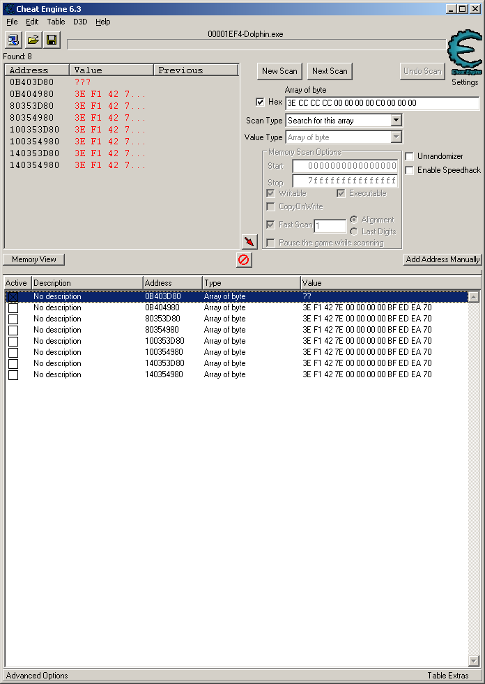The image size is (485, 684).
Task: Click the red no-entry clear list icon
Action: 244,260
